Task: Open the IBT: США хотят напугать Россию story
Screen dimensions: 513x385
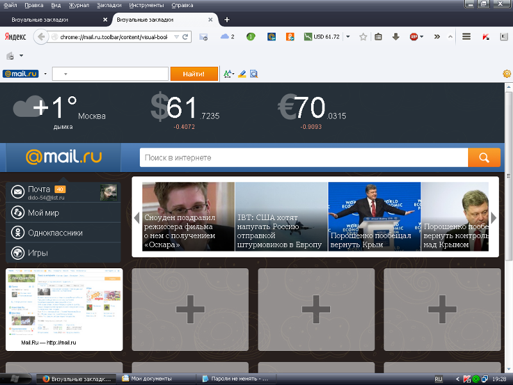Action: 282,217
